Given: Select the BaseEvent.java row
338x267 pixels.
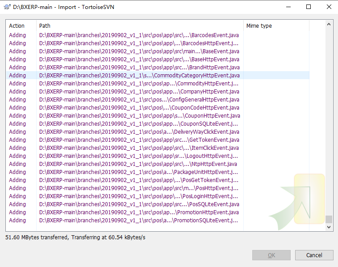Looking at the screenshot, I should click(158, 51).
